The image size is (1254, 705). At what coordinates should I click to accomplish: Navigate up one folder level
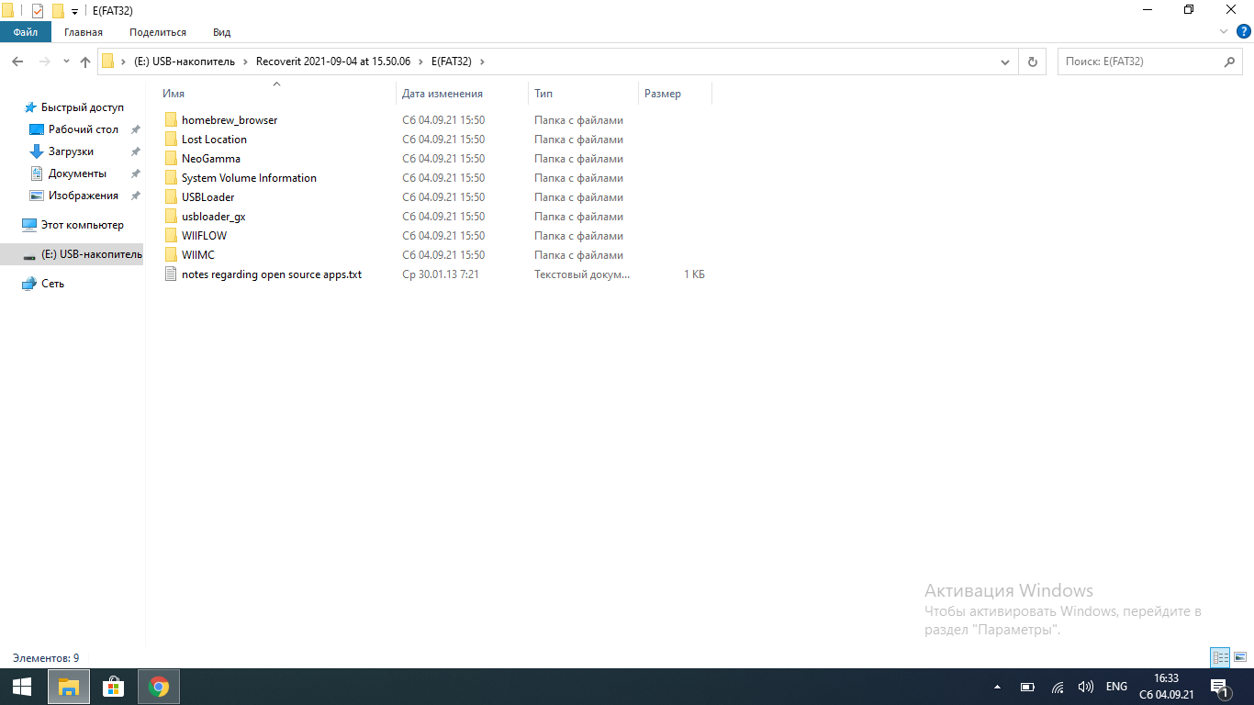(x=85, y=62)
